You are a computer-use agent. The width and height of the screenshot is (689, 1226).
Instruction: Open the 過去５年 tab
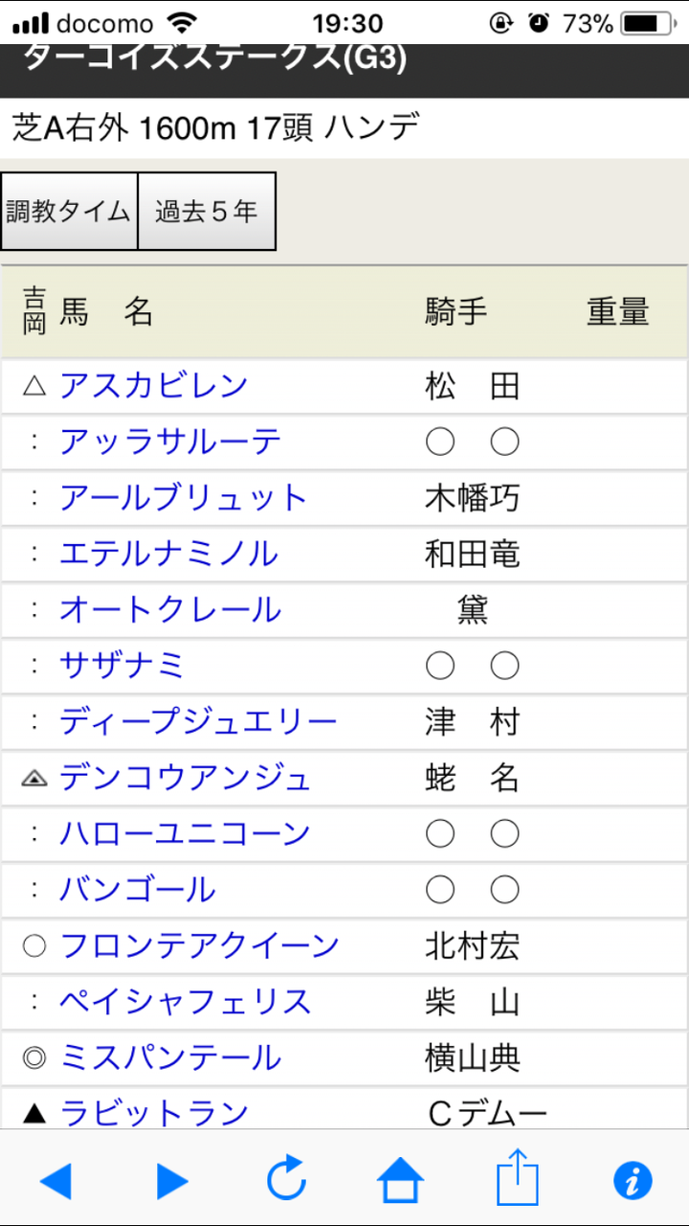[x=207, y=212]
